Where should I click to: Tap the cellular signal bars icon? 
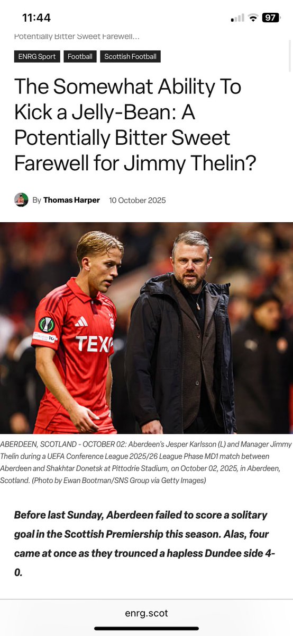(x=237, y=18)
